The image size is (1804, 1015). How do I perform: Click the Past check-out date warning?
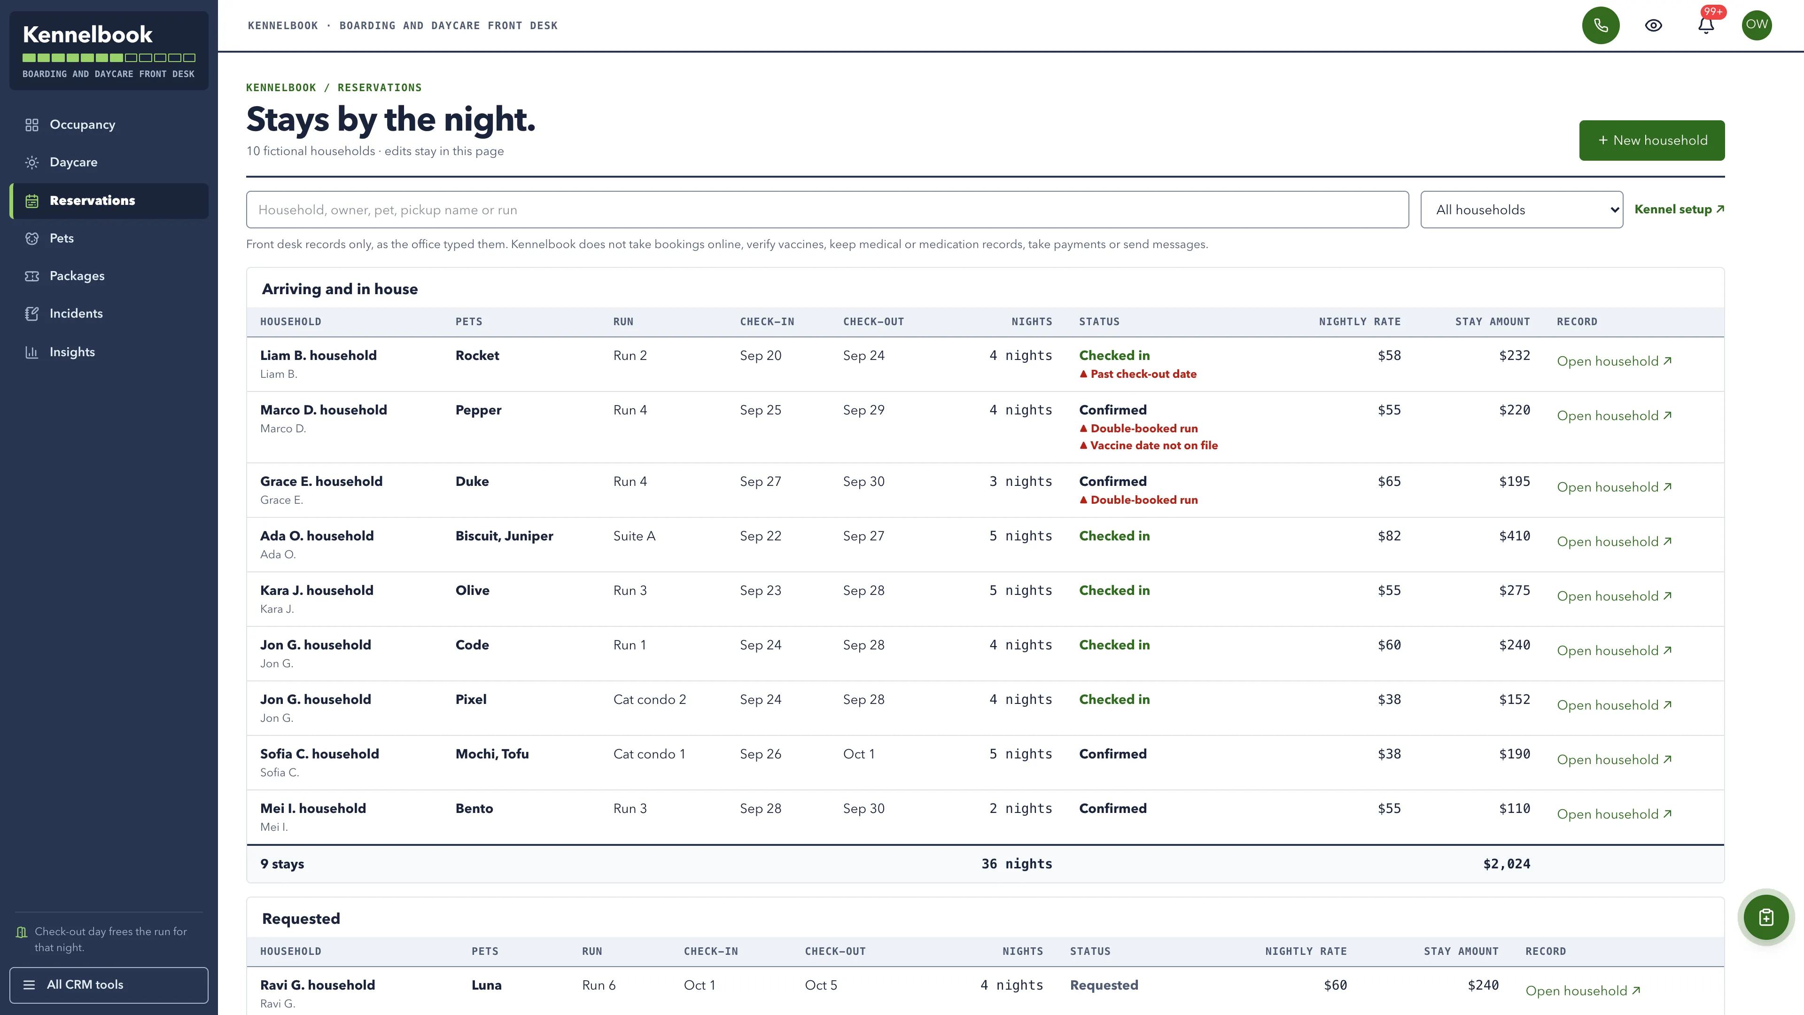(1138, 374)
